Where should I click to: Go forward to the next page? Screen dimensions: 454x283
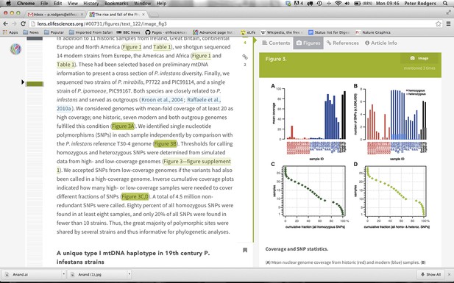click(x=14, y=24)
